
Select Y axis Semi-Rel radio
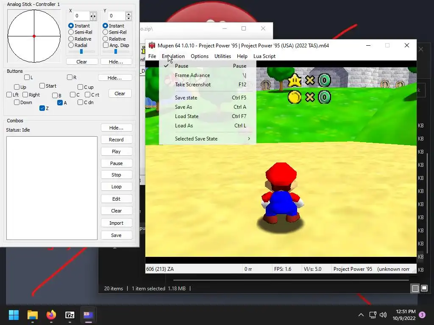[x=105, y=32]
